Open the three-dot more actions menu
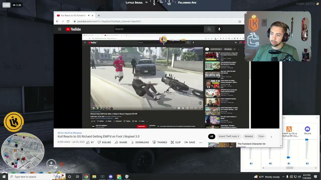The width and height of the screenshot is (321, 180). point(201,142)
